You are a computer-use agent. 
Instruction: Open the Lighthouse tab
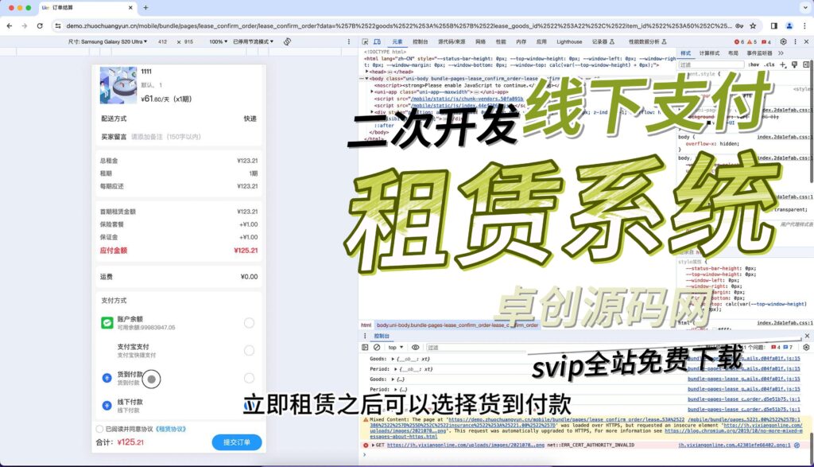tap(569, 41)
